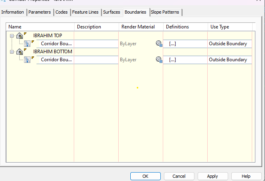This screenshot has height=181, width=265.
Task: Open render material picker for IBRAHIM TOP boundary
Action: tap(159, 44)
